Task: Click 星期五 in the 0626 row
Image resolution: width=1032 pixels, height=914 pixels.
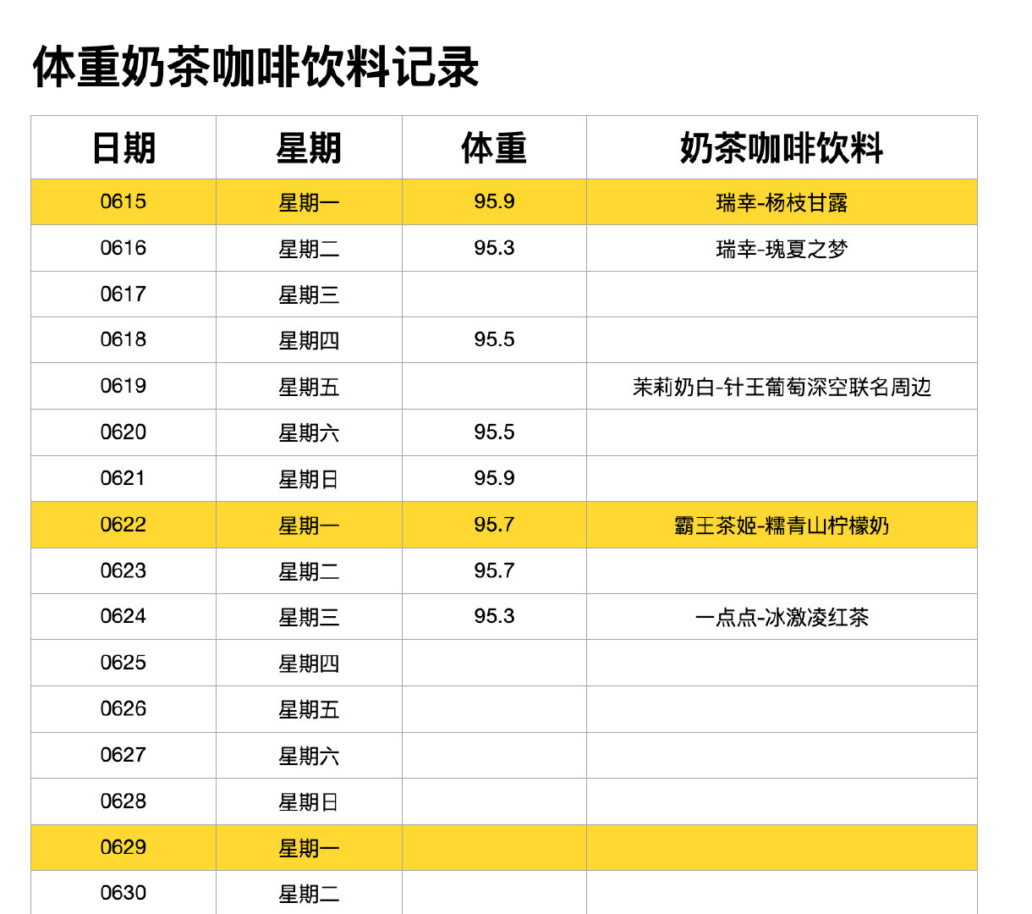Action: (309, 709)
